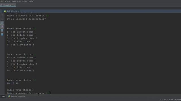Image resolution: width=181 pixels, height=101 pixels.
Task: Toggle scroll to end in run toolbar
Action: (2, 27)
